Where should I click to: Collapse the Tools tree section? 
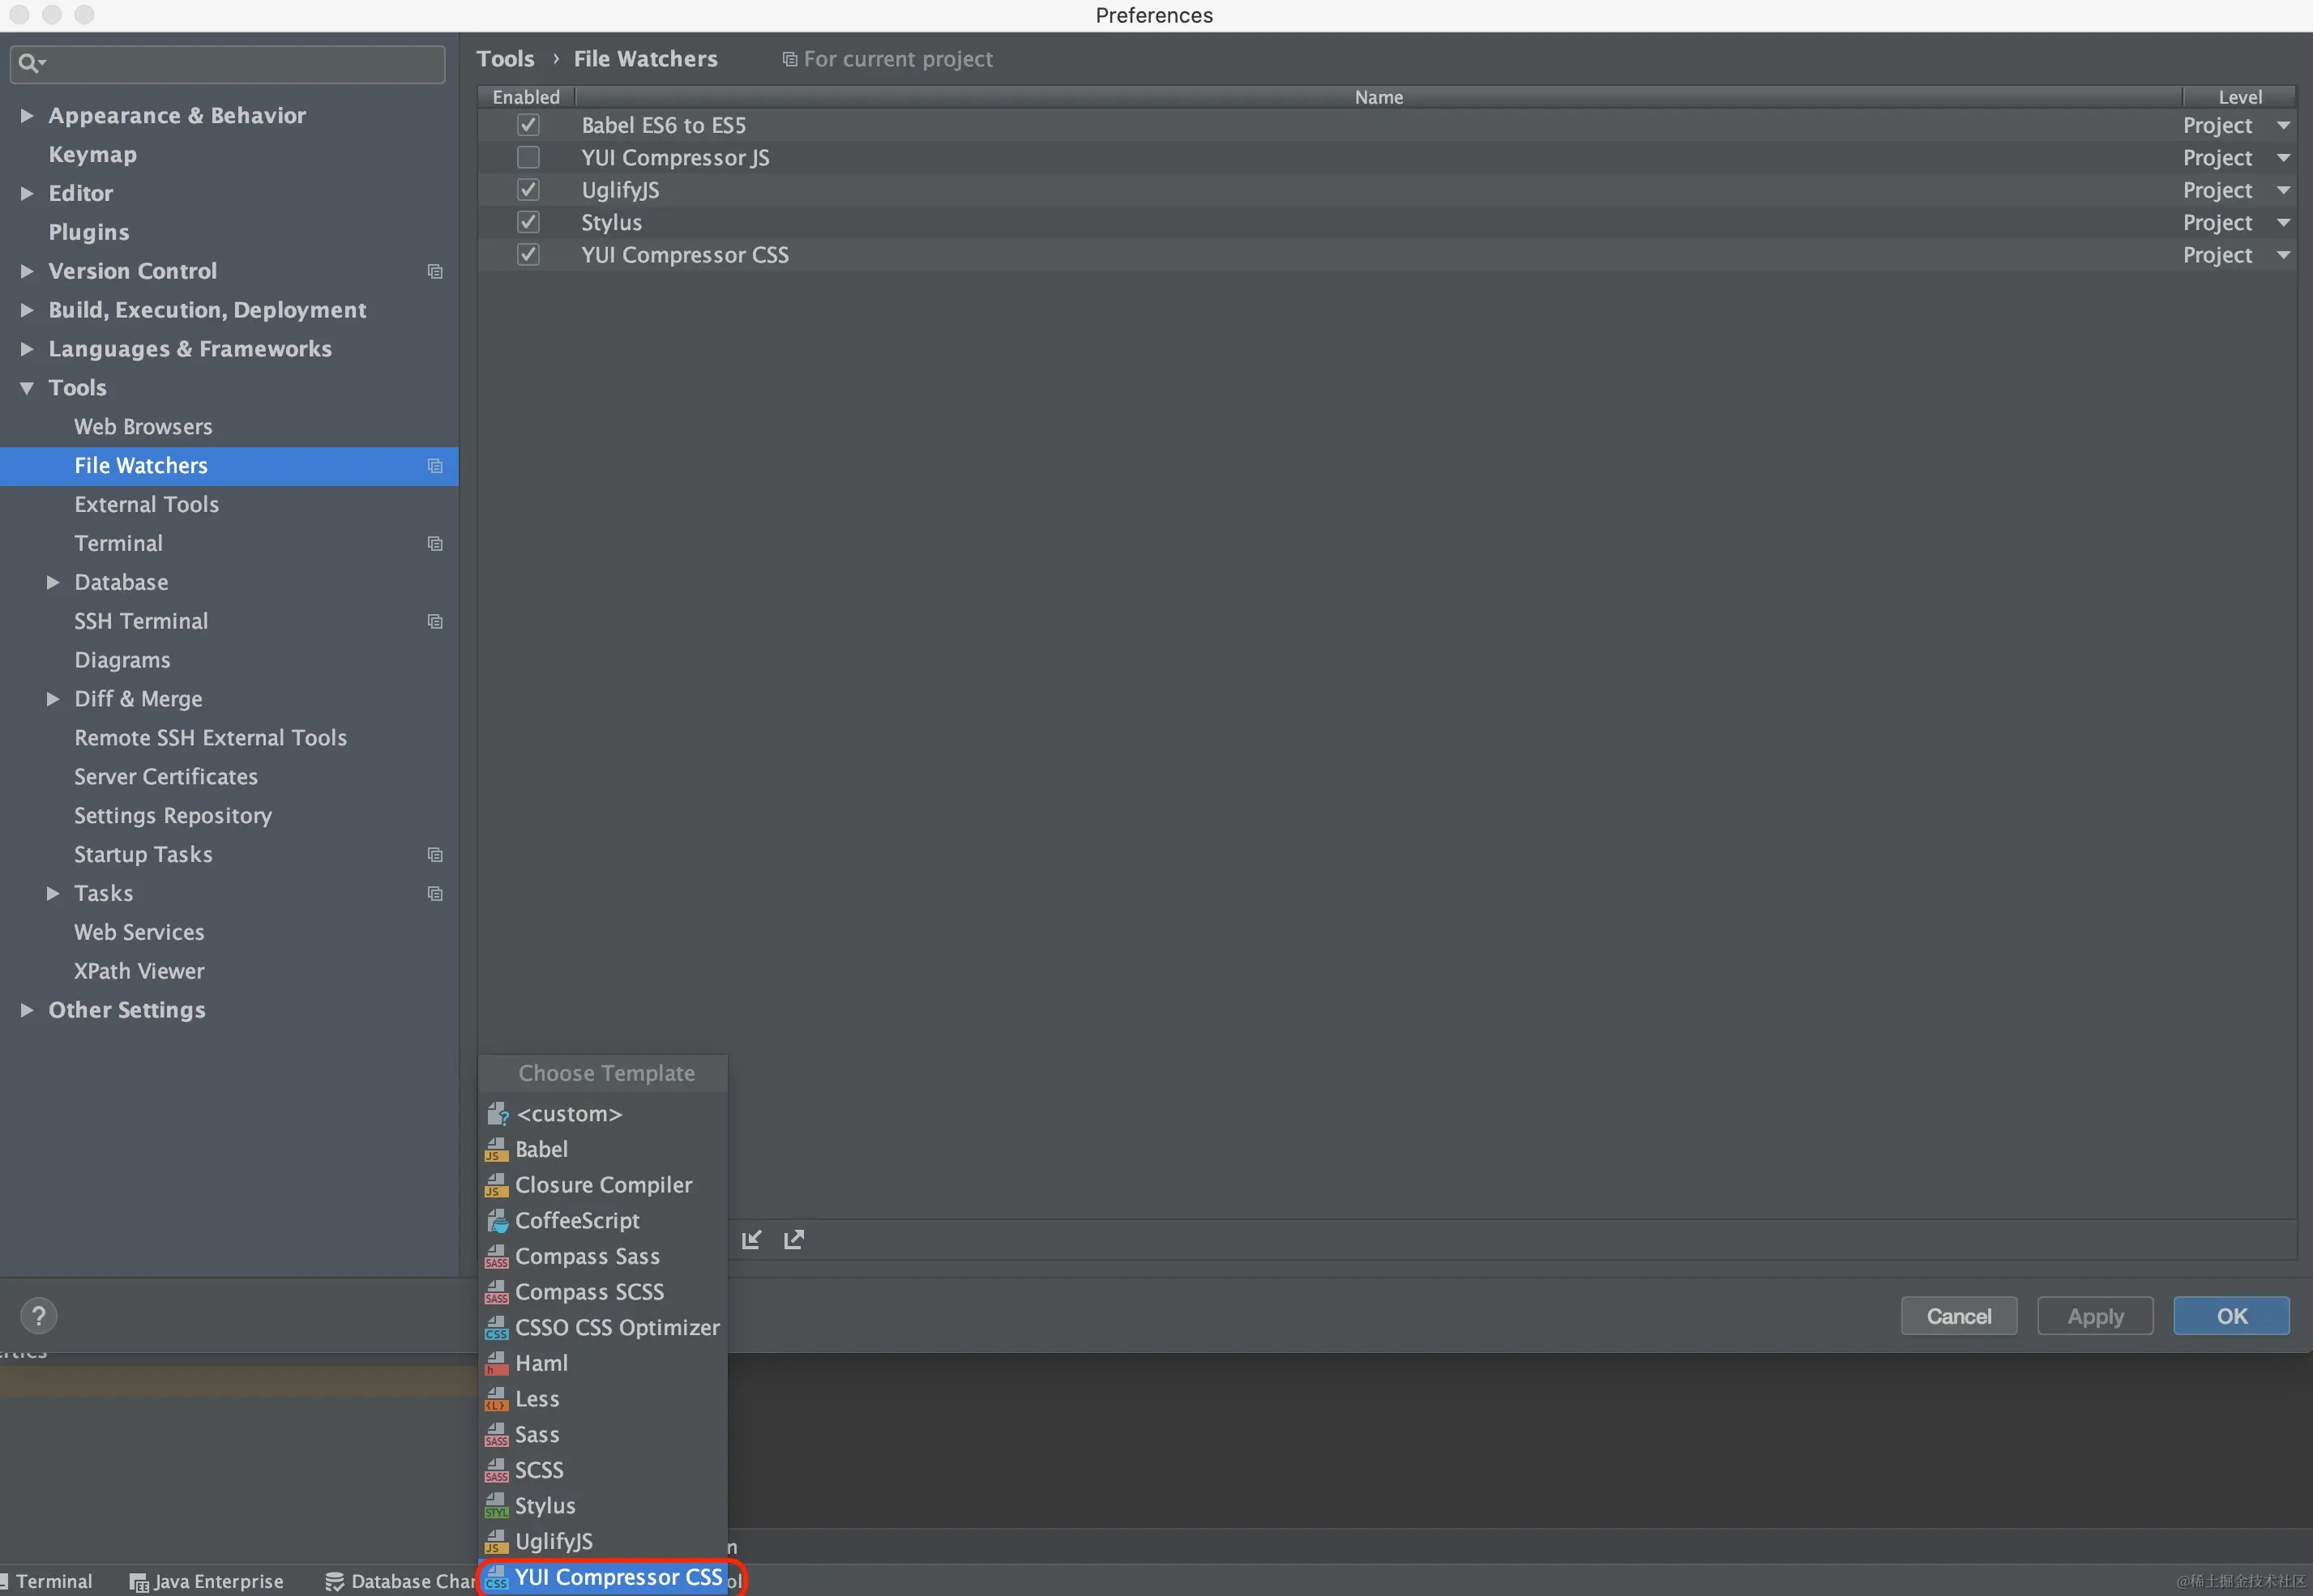27,388
